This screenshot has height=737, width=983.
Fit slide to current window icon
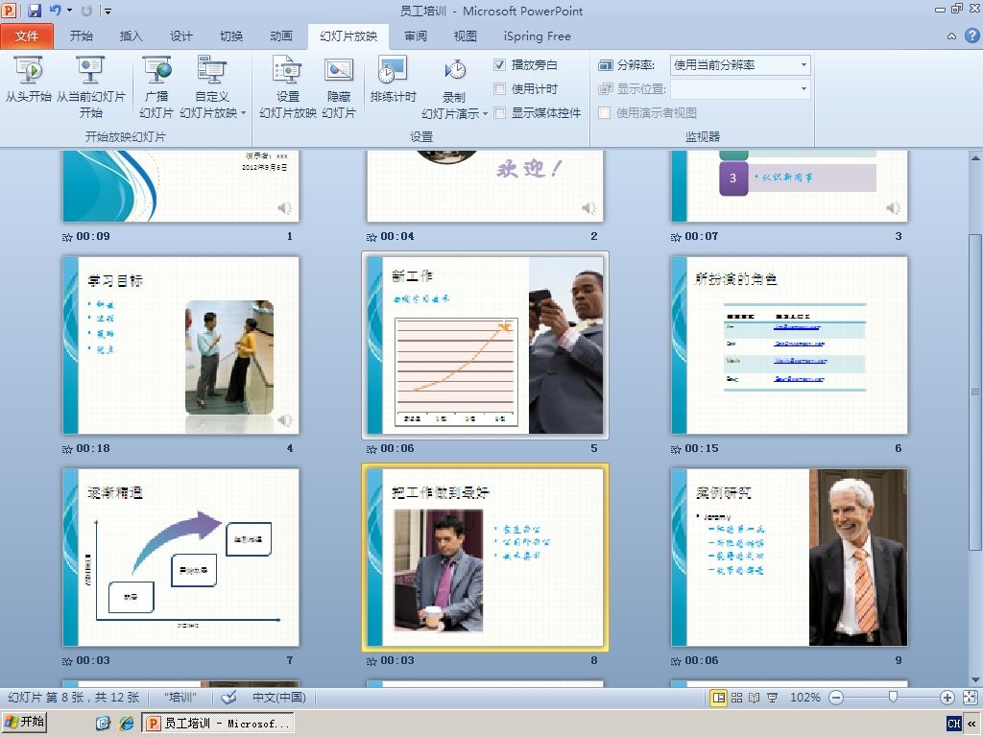pyautogui.click(x=970, y=698)
